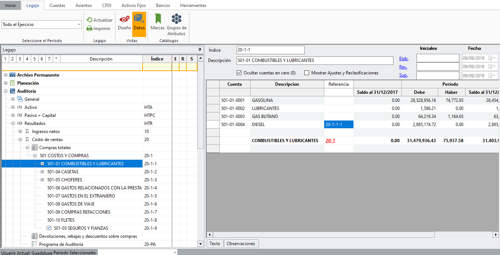Select the Archivo Permanente folder
Screen dimensions: 500x255
[38, 75]
